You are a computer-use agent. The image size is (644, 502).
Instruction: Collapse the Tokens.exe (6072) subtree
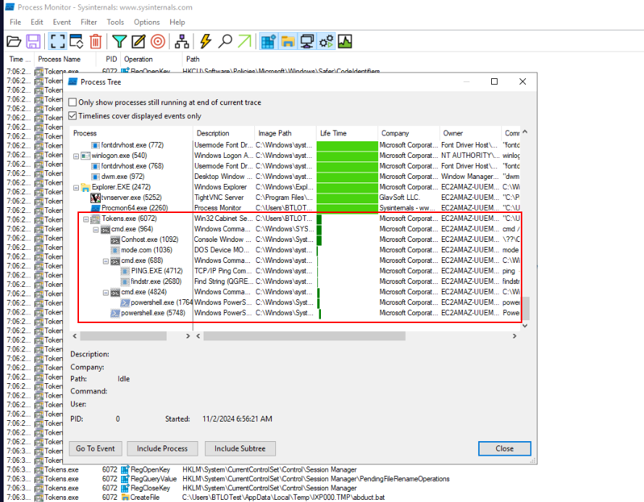point(85,219)
